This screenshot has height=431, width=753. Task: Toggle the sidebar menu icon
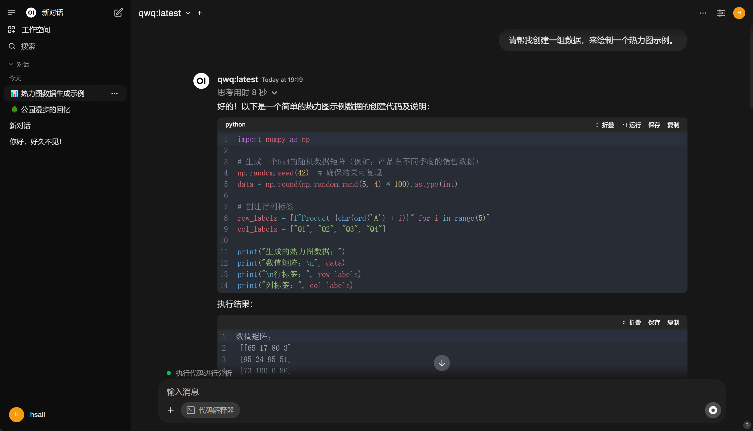click(12, 13)
